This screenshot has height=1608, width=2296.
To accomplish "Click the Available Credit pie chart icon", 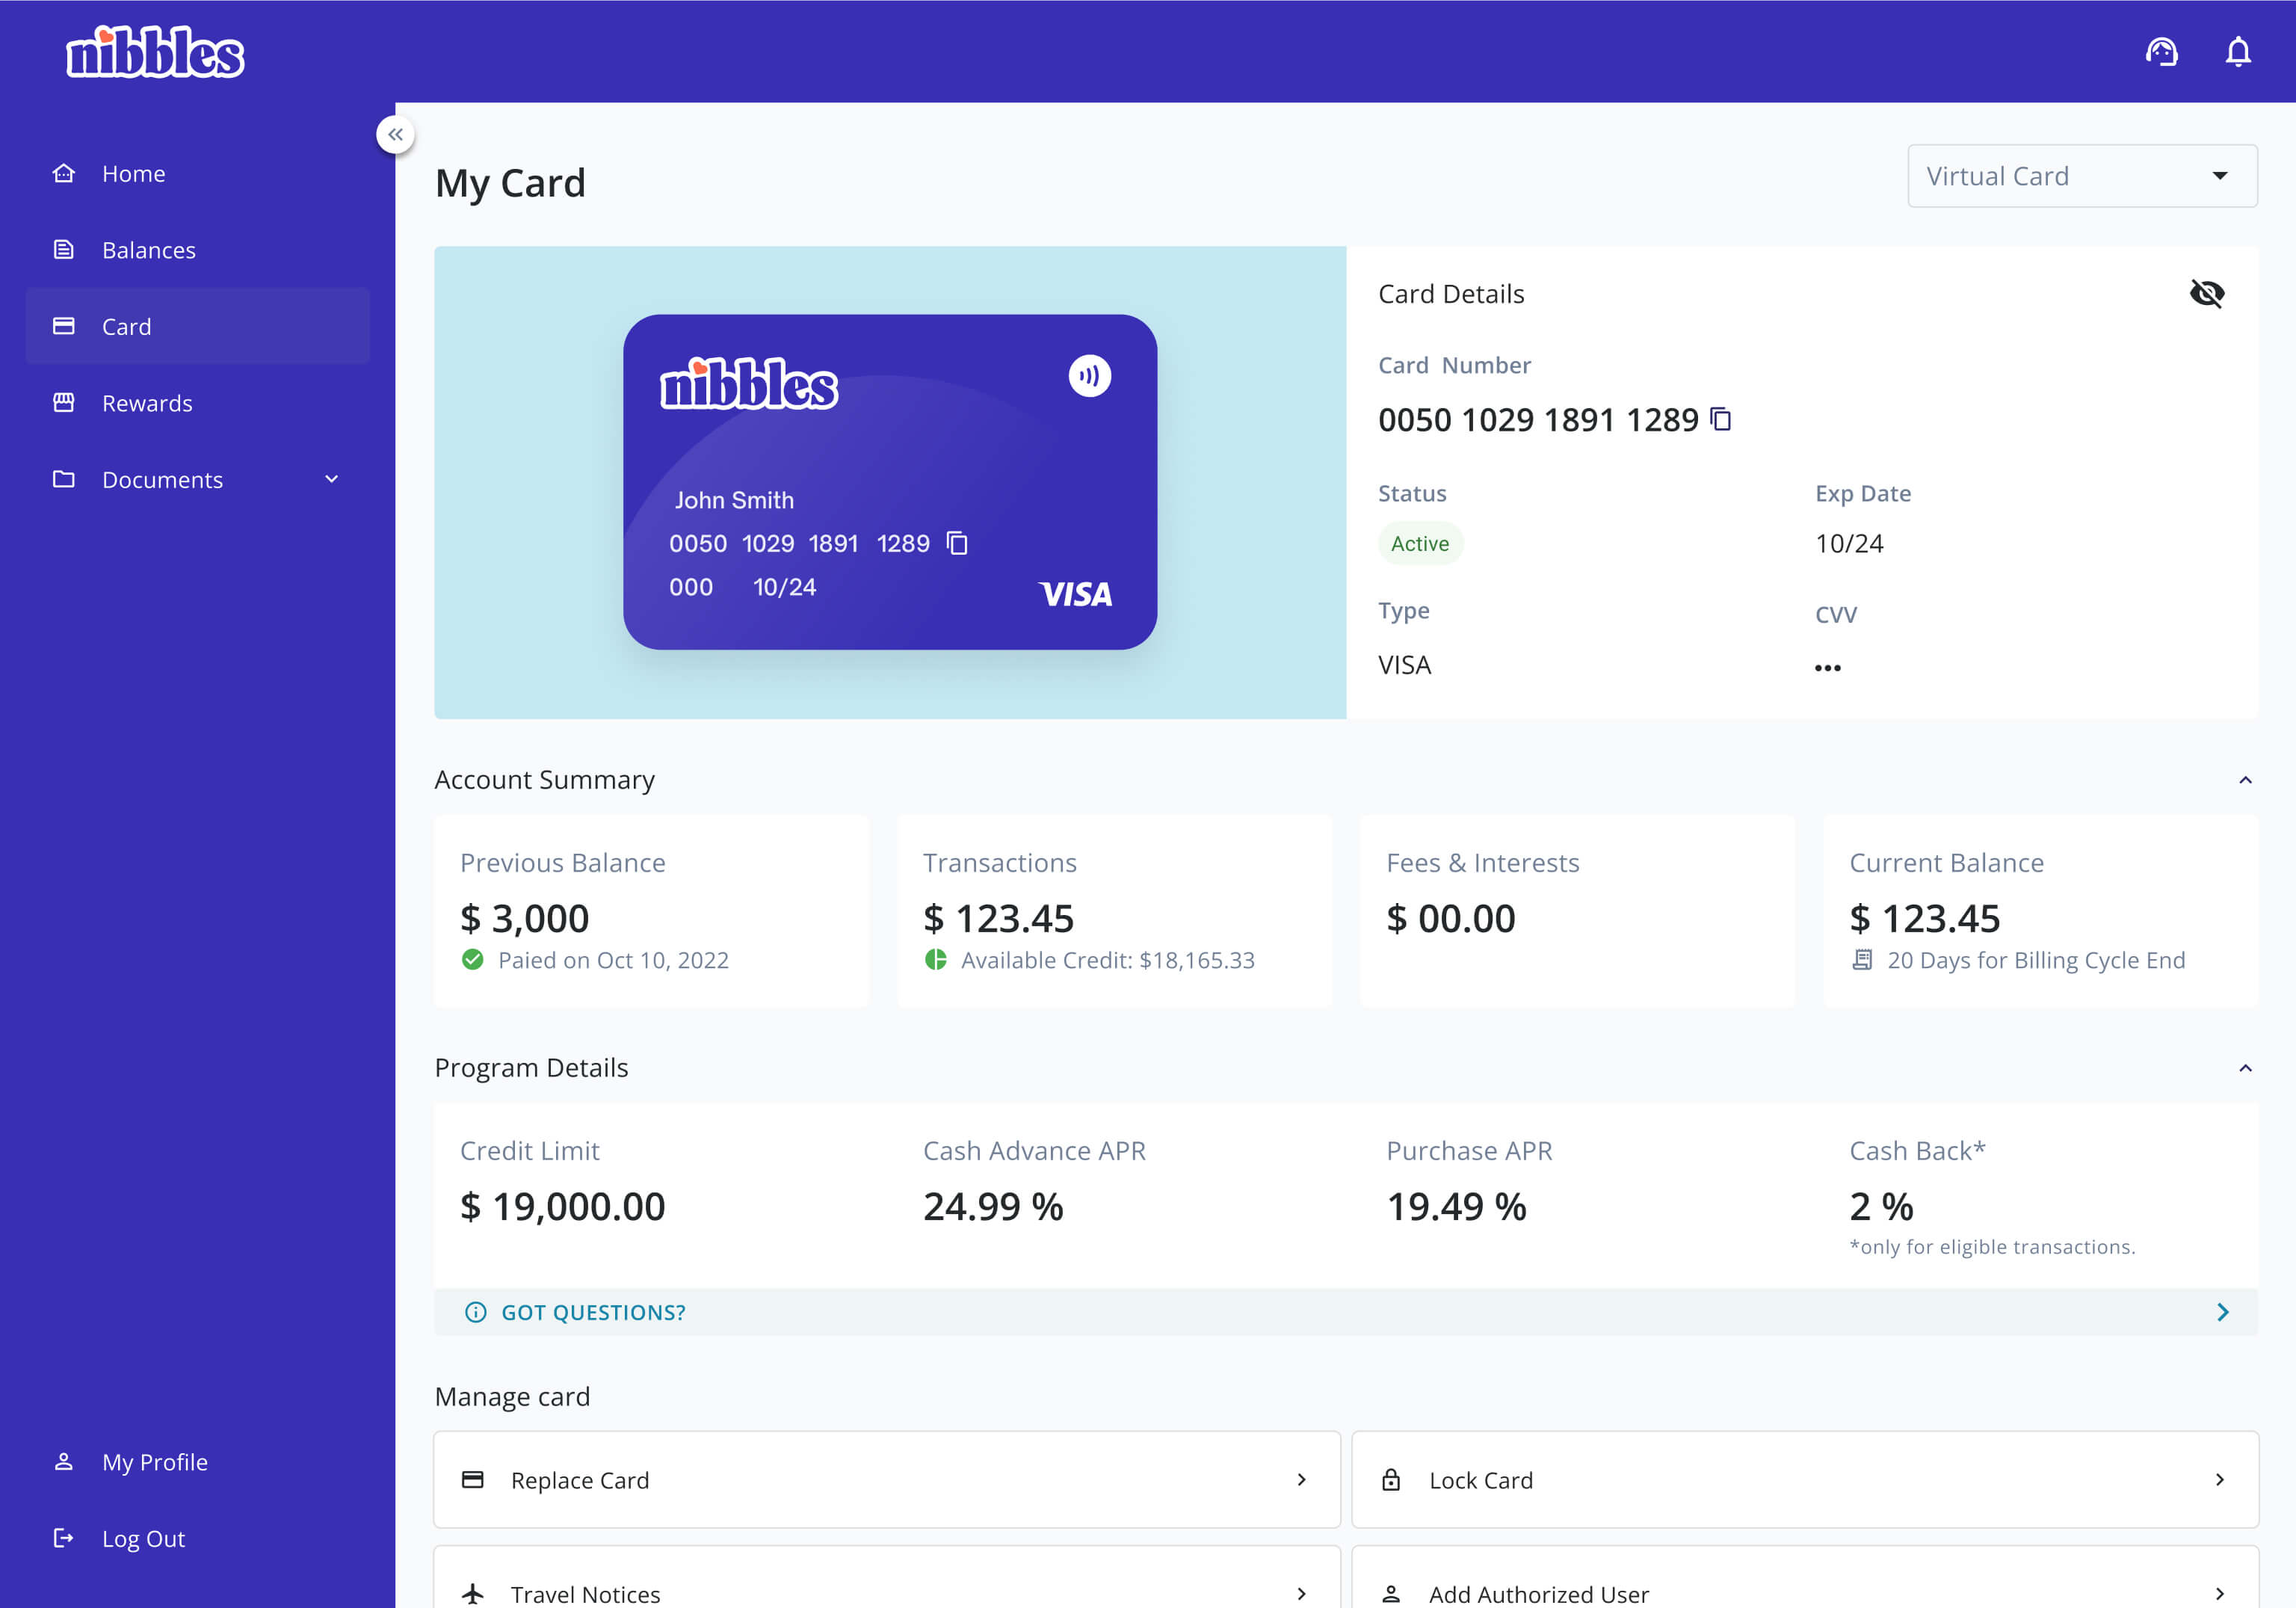I will pos(936,960).
